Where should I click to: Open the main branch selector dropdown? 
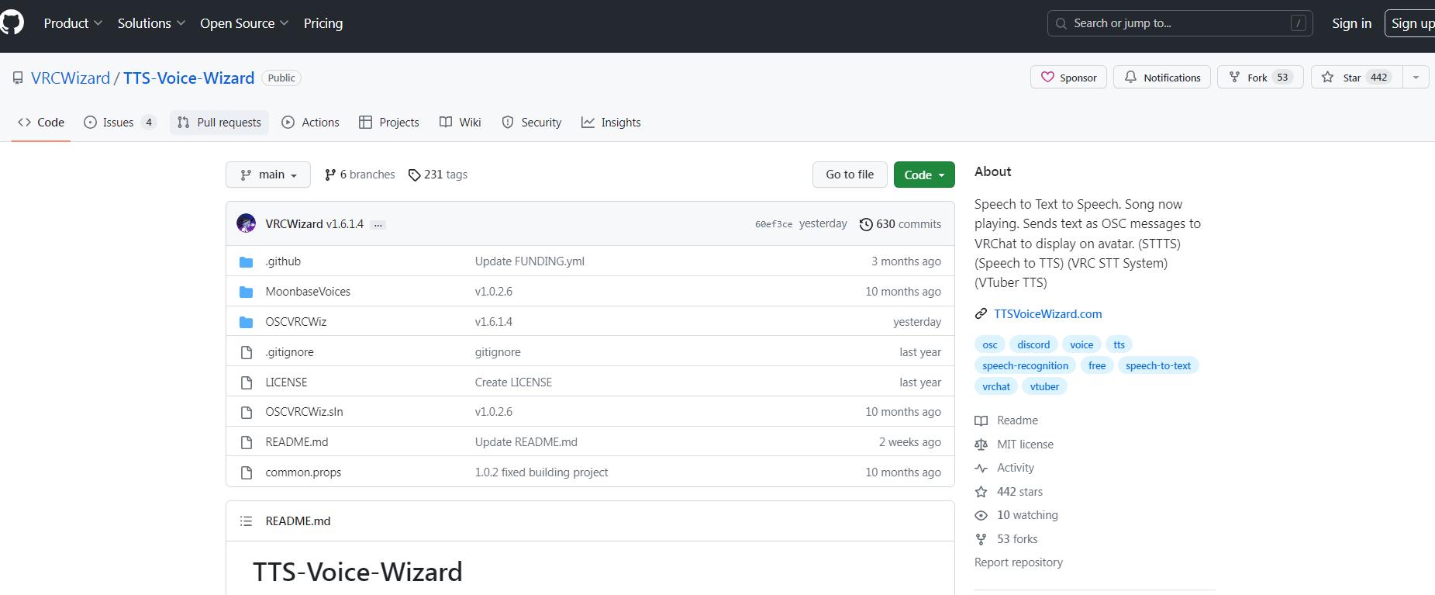point(268,175)
